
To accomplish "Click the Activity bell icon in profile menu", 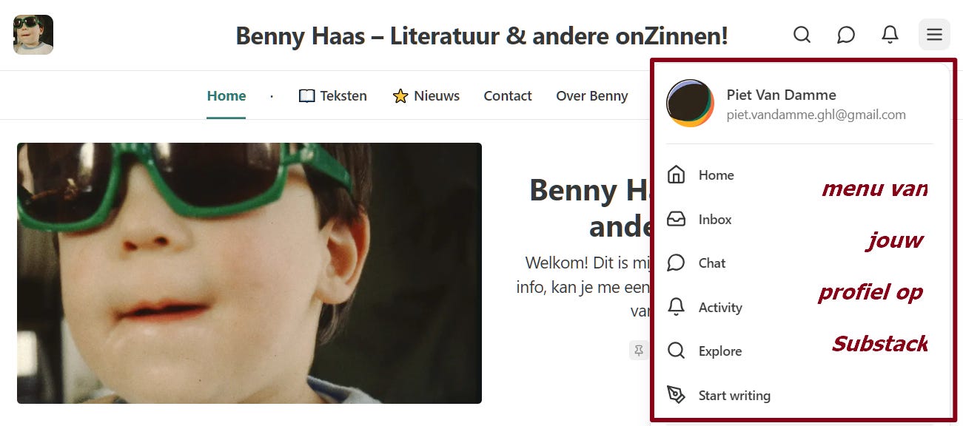I will coord(676,307).
